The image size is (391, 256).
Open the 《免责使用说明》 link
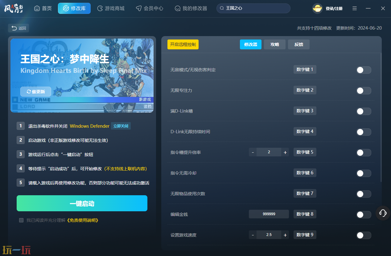(82, 220)
